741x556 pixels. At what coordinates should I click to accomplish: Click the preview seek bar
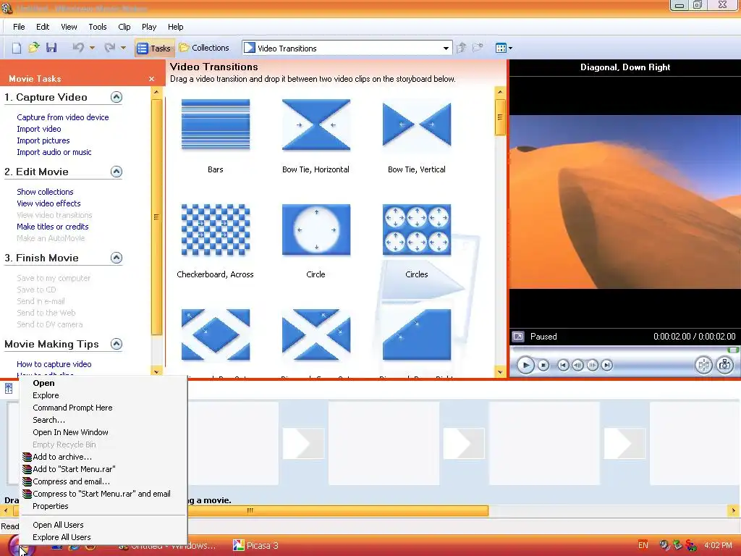(624, 350)
